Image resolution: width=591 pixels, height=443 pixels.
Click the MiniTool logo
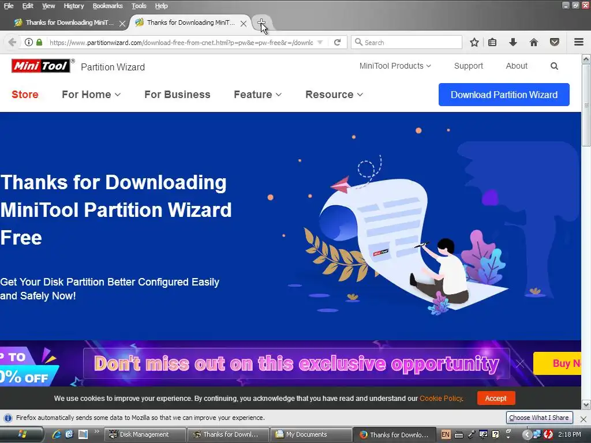(x=41, y=66)
